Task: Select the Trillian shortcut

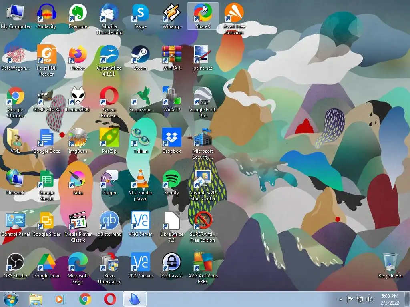Action: click(141, 141)
